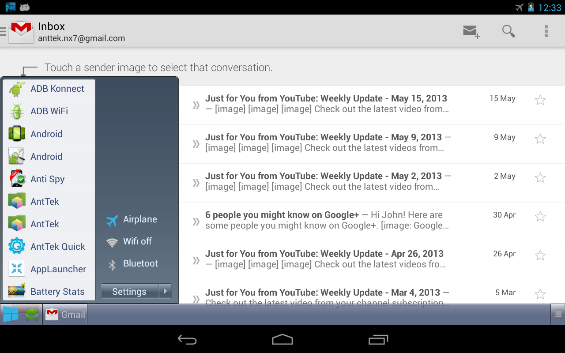Toggle Airplane mode in start menu
Viewport: 565px width, 353px height.
coord(132,220)
